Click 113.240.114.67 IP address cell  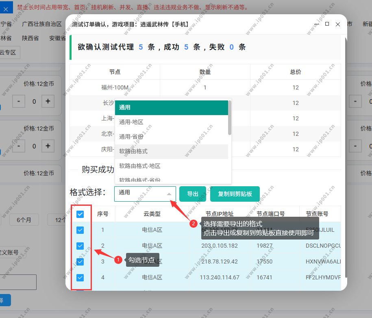pyautogui.click(x=220, y=277)
